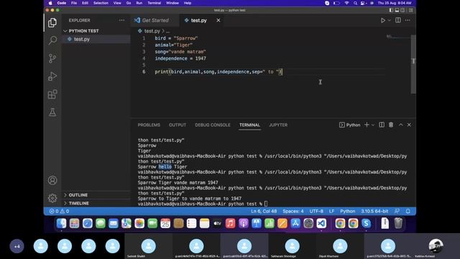This screenshot has width=460, height=259.
Task: Switch to the JUPYTER panel tab
Action: click(278, 124)
